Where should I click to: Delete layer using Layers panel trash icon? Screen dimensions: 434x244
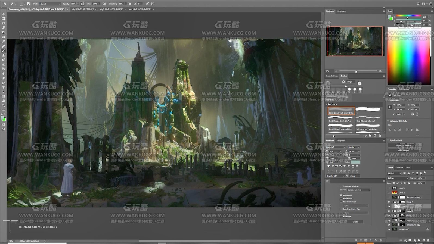428,240
